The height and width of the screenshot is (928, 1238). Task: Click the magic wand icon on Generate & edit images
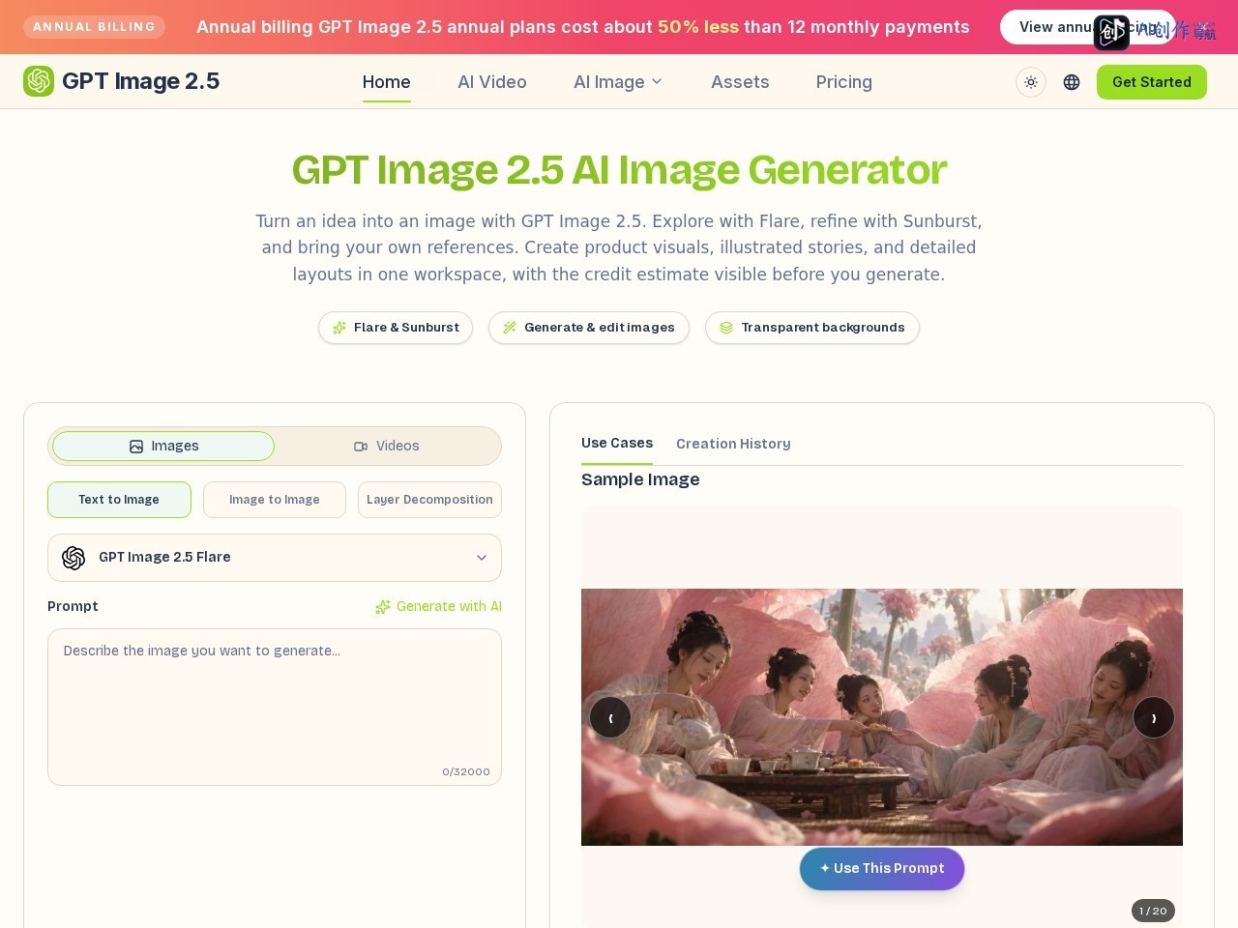pos(510,328)
